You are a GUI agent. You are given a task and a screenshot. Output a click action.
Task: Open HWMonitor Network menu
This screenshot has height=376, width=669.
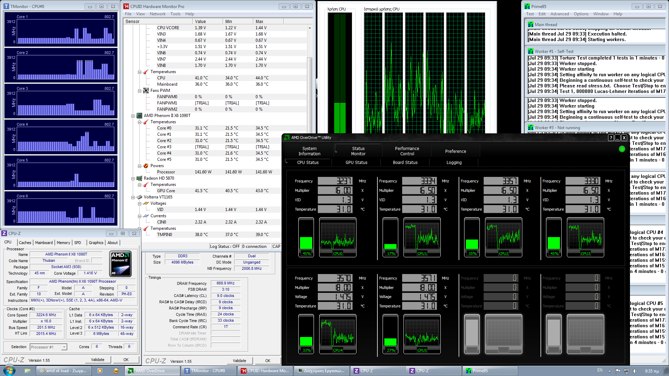pyautogui.click(x=157, y=14)
